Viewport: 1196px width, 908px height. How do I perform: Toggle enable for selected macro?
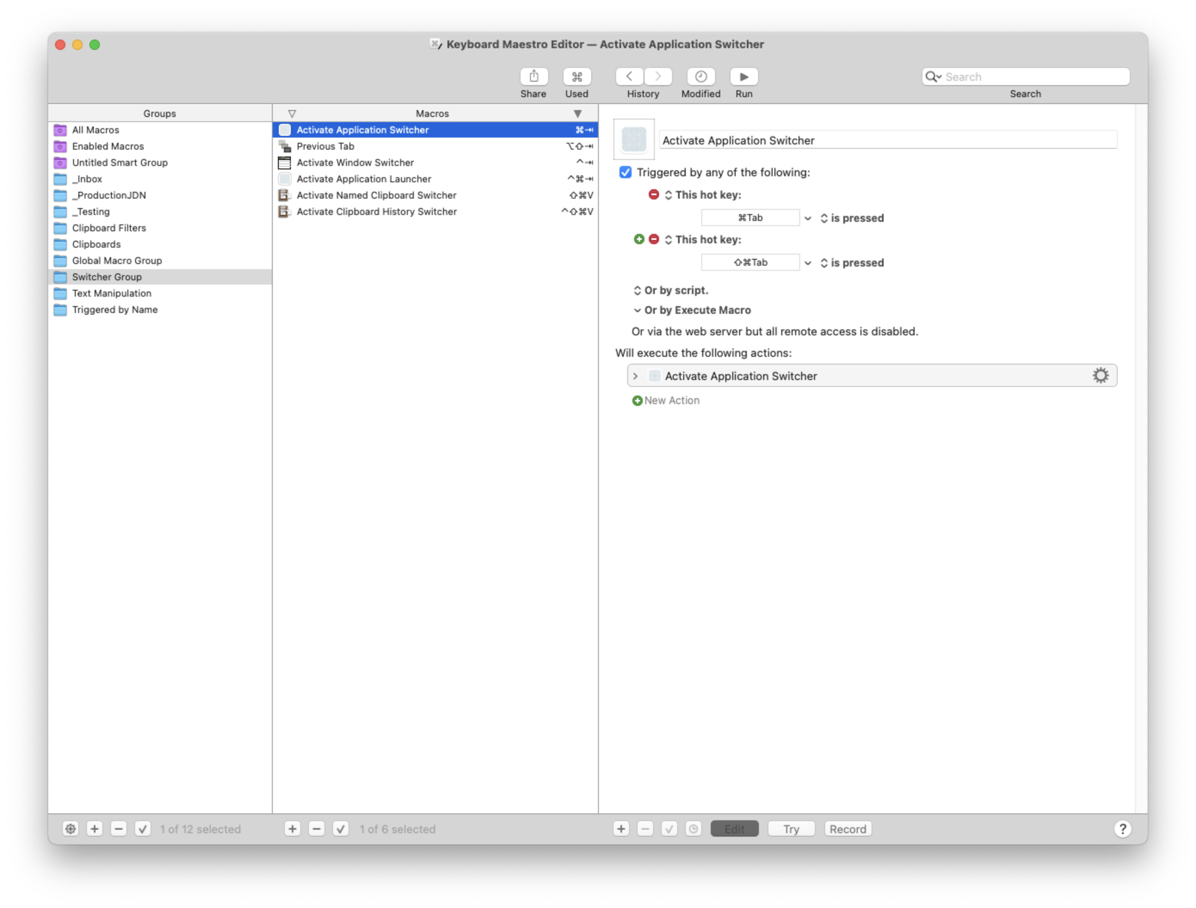(341, 829)
